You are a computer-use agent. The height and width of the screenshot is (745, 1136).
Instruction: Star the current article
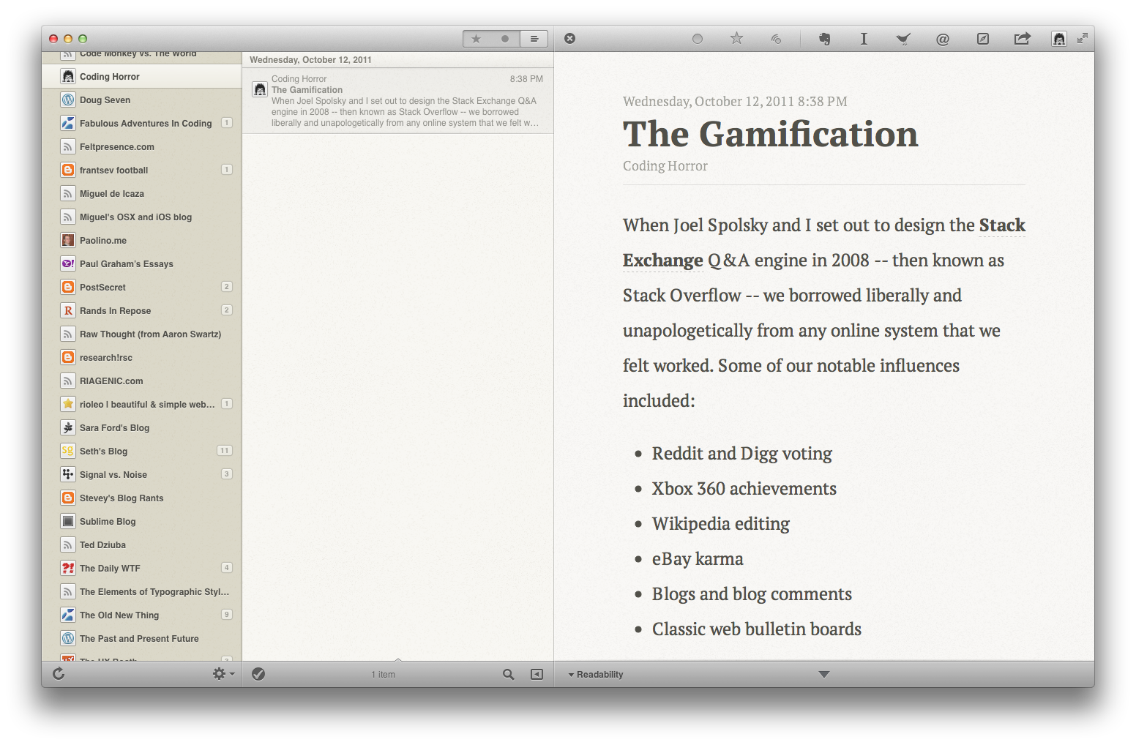[736, 38]
